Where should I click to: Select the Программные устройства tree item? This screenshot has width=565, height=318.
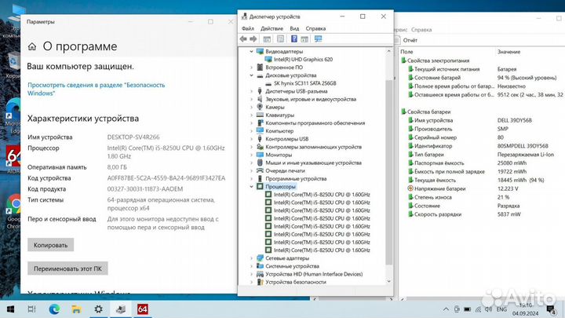(x=296, y=178)
